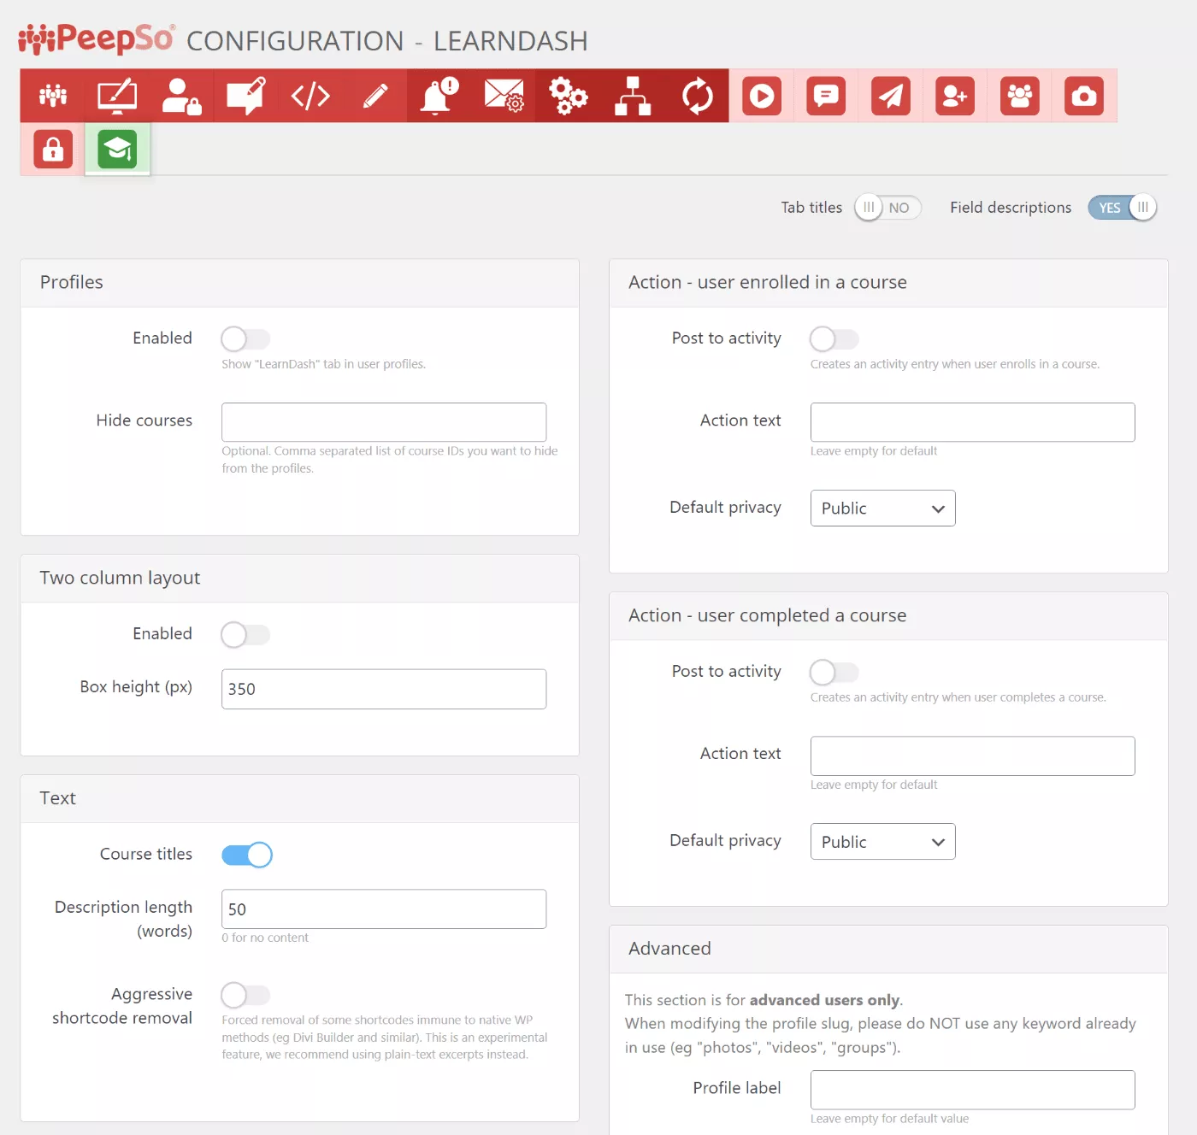The image size is (1197, 1135).
Task: Open the user with padlock tab
Action: click(181, 96)
